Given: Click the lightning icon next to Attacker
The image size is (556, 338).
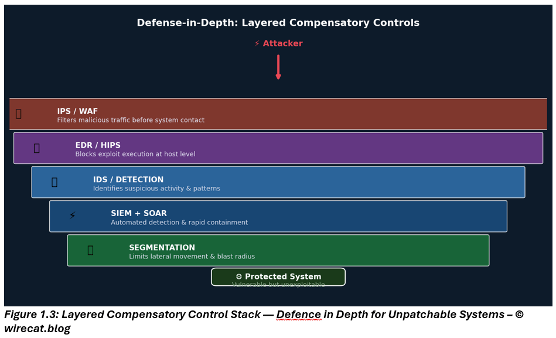Looking at the screenshot, I should pyautogui.click(x=257, y=43).
